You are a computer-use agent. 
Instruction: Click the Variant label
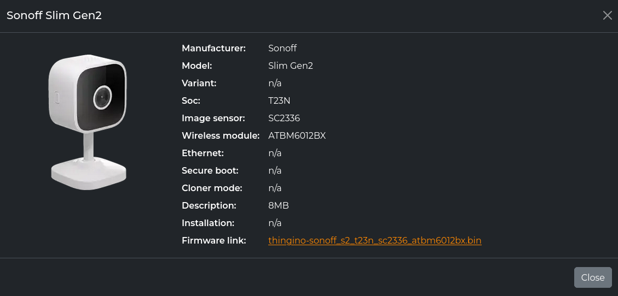click(x=199, y=84)
